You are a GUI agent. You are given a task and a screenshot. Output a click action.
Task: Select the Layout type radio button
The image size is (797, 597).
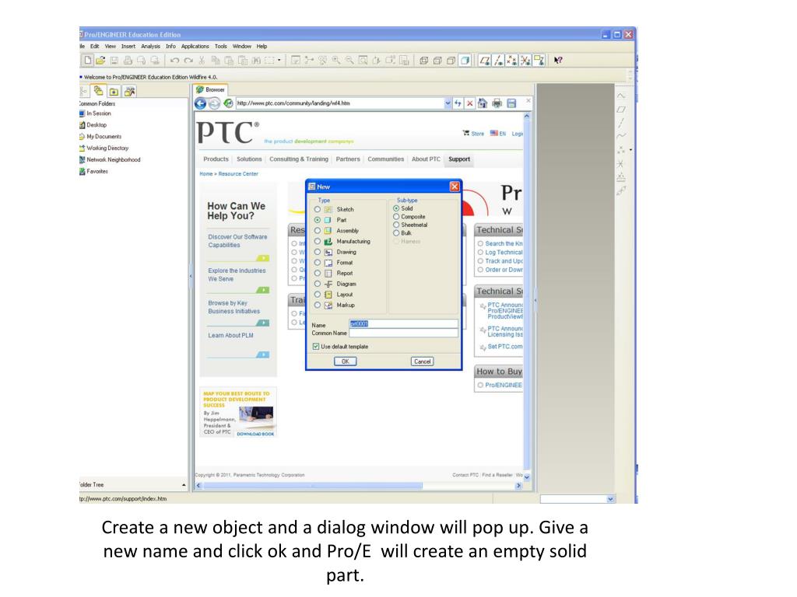[x=318, y=295]
